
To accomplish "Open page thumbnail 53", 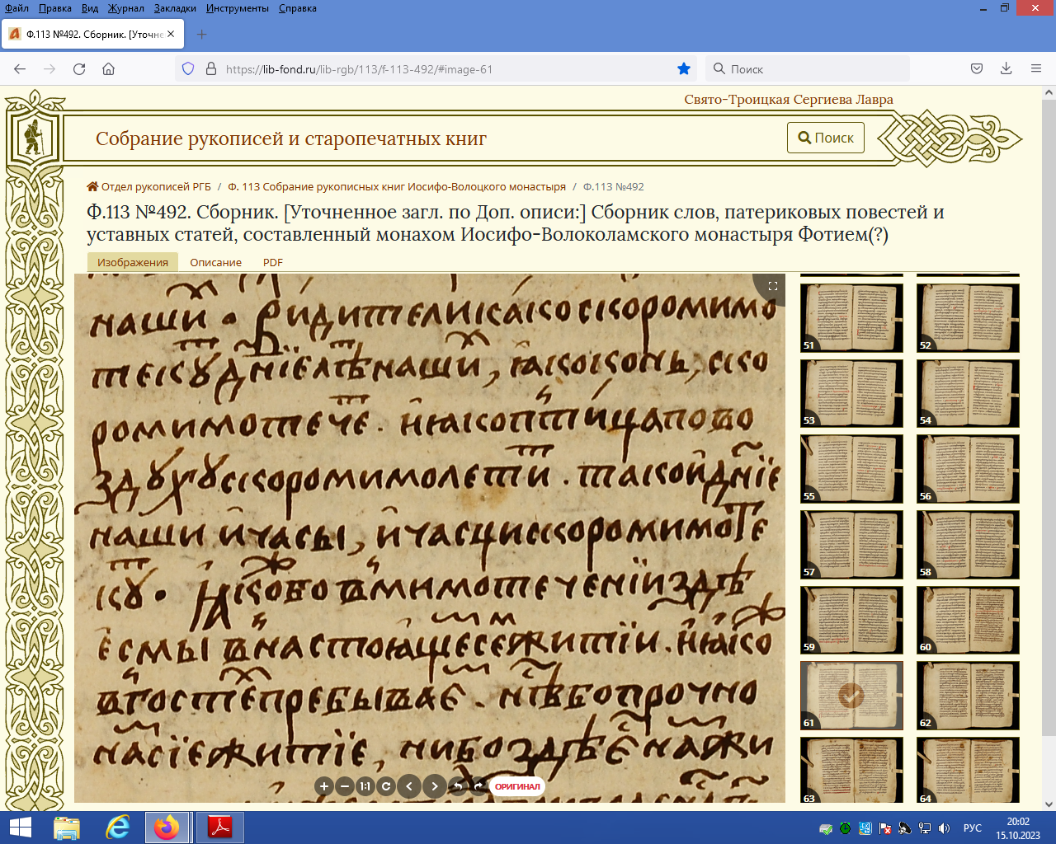I will 851,393.
